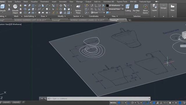Select the Move tool in Modify panel
The width and height of the screenshot is (186, 105).
(x=61, y=6)
